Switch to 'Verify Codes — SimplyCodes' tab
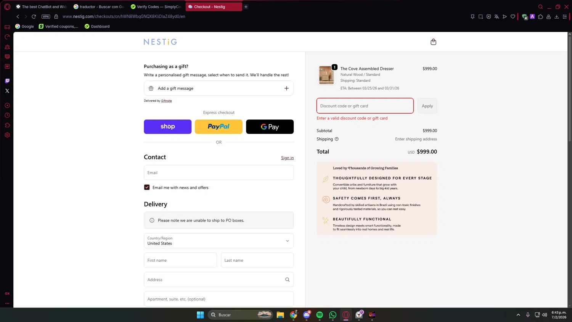Screen dimensions: 572x322 point(156,7)
